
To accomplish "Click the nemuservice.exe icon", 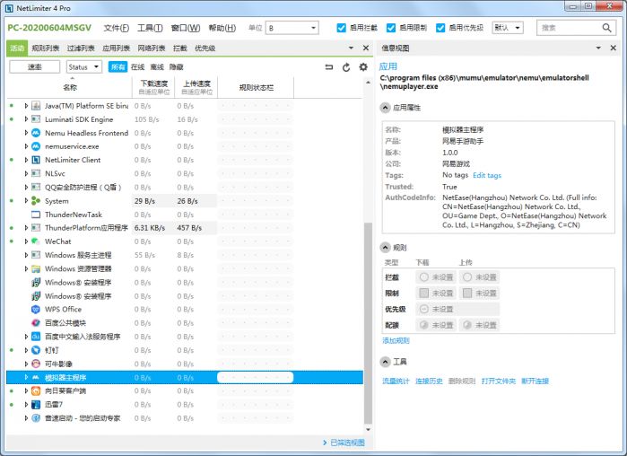I will 36,146.
